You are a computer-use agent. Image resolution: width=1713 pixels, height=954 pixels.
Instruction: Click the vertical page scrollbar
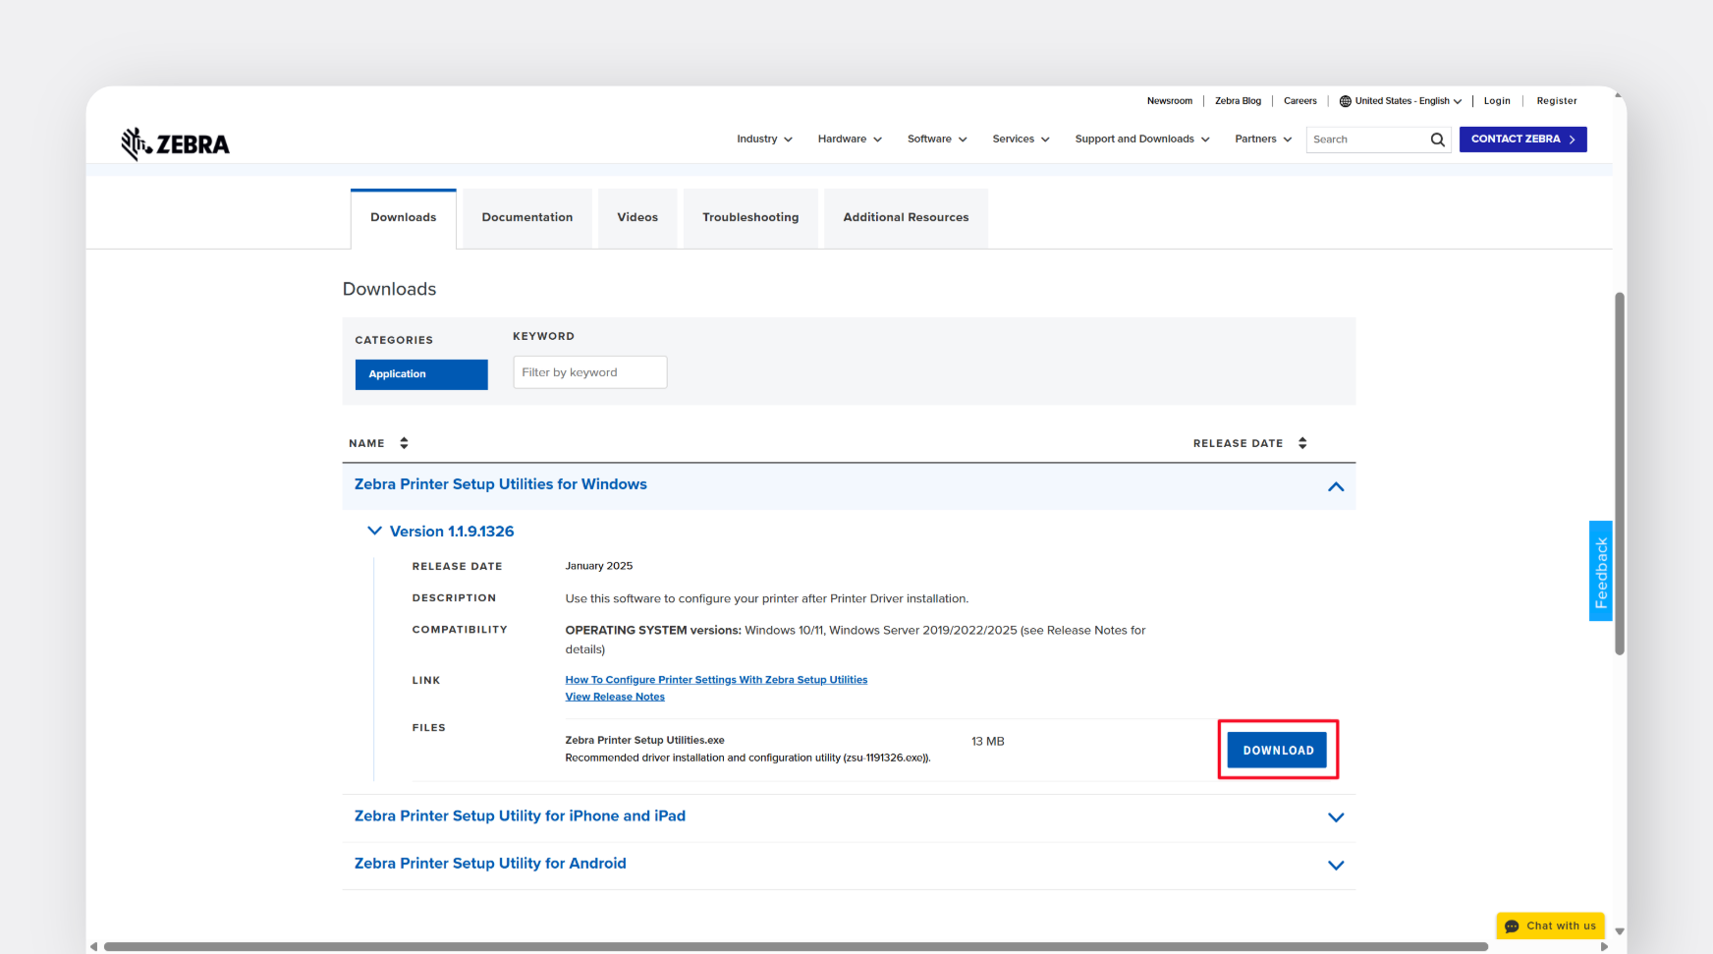coord(1619,472)
